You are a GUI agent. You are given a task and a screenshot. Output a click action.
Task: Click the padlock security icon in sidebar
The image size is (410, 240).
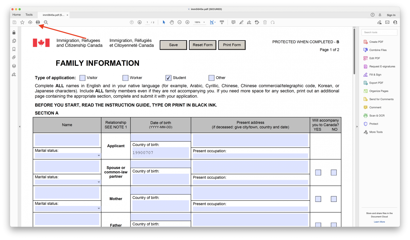[14, 32]
